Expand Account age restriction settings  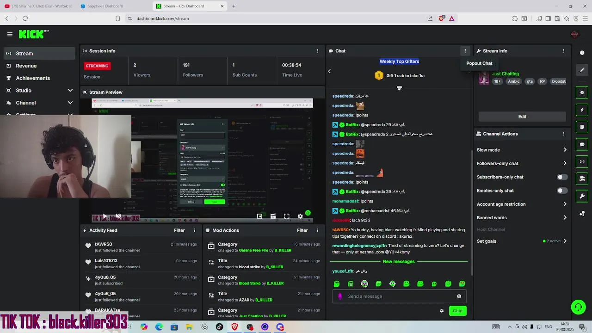pos(565,204)
